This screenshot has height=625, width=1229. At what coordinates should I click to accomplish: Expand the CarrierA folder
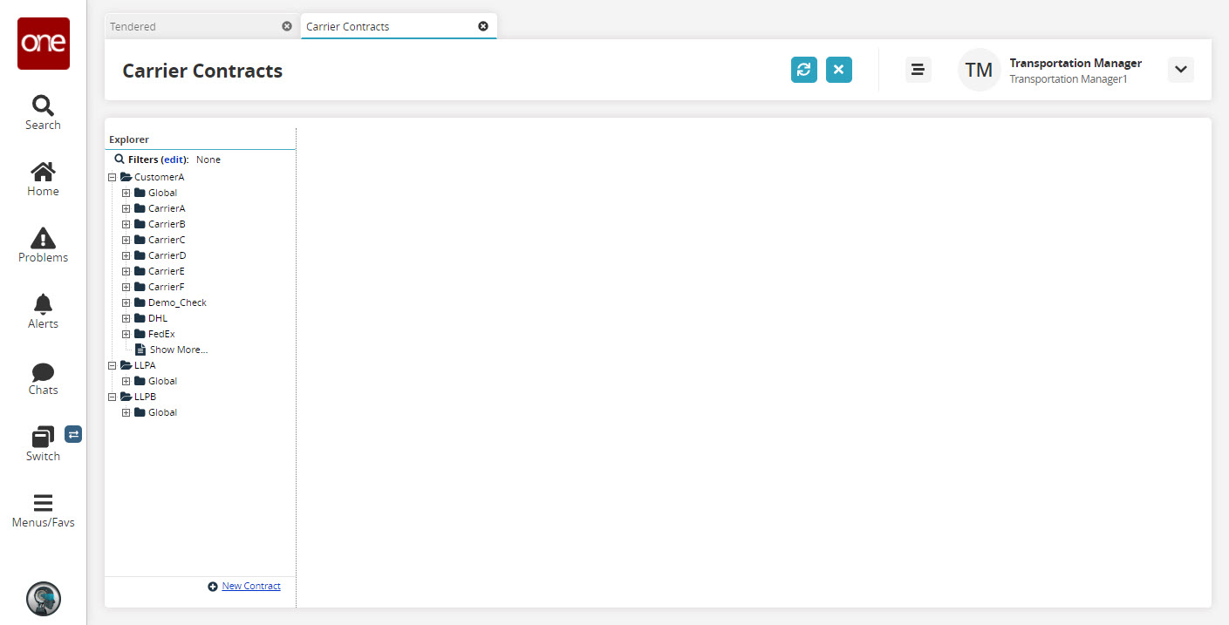pos(126,208)
